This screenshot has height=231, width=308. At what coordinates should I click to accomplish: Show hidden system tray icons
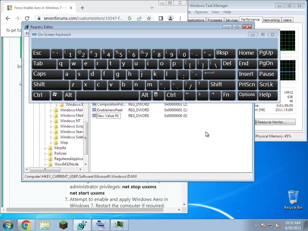pos(256,226)
